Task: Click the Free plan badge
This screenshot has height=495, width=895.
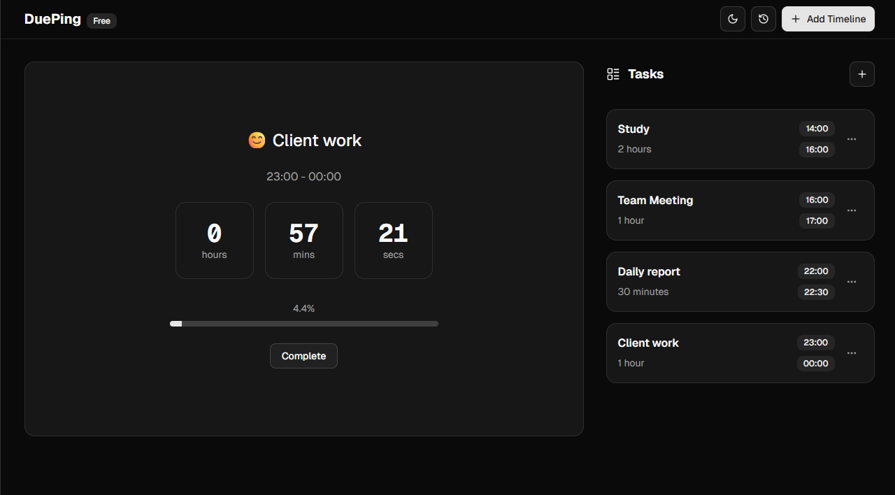Action: click(102, 21)
